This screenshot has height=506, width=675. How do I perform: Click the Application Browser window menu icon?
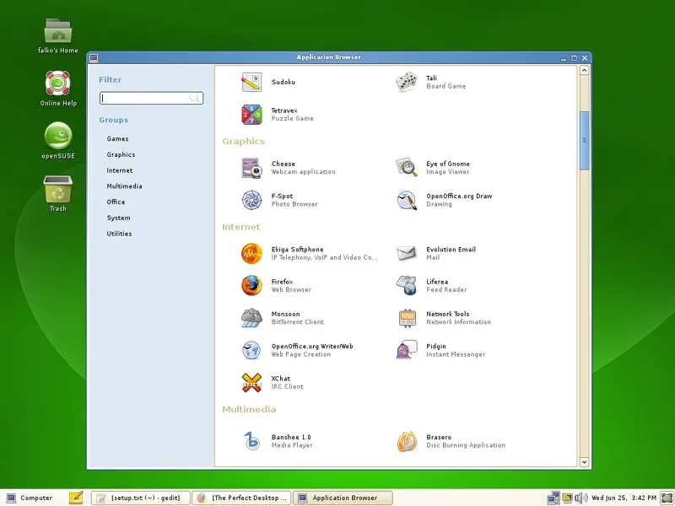point(94,57)
